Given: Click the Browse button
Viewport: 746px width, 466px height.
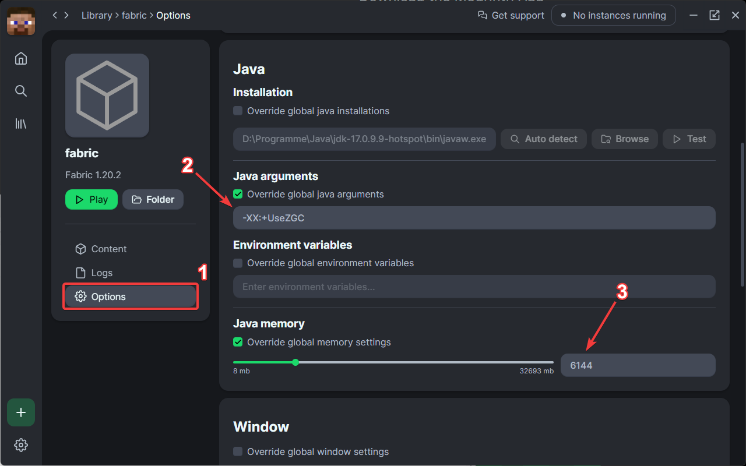Looking at the screenshot, I should (x=625, y=139).
